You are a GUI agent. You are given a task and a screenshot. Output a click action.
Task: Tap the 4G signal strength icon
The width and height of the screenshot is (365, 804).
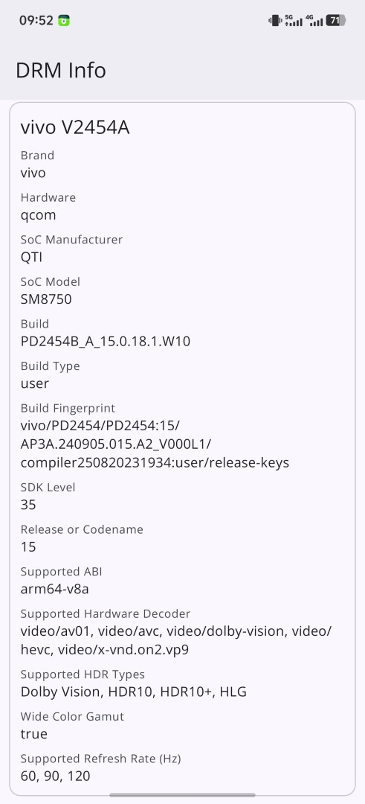(x=314, y=21)
